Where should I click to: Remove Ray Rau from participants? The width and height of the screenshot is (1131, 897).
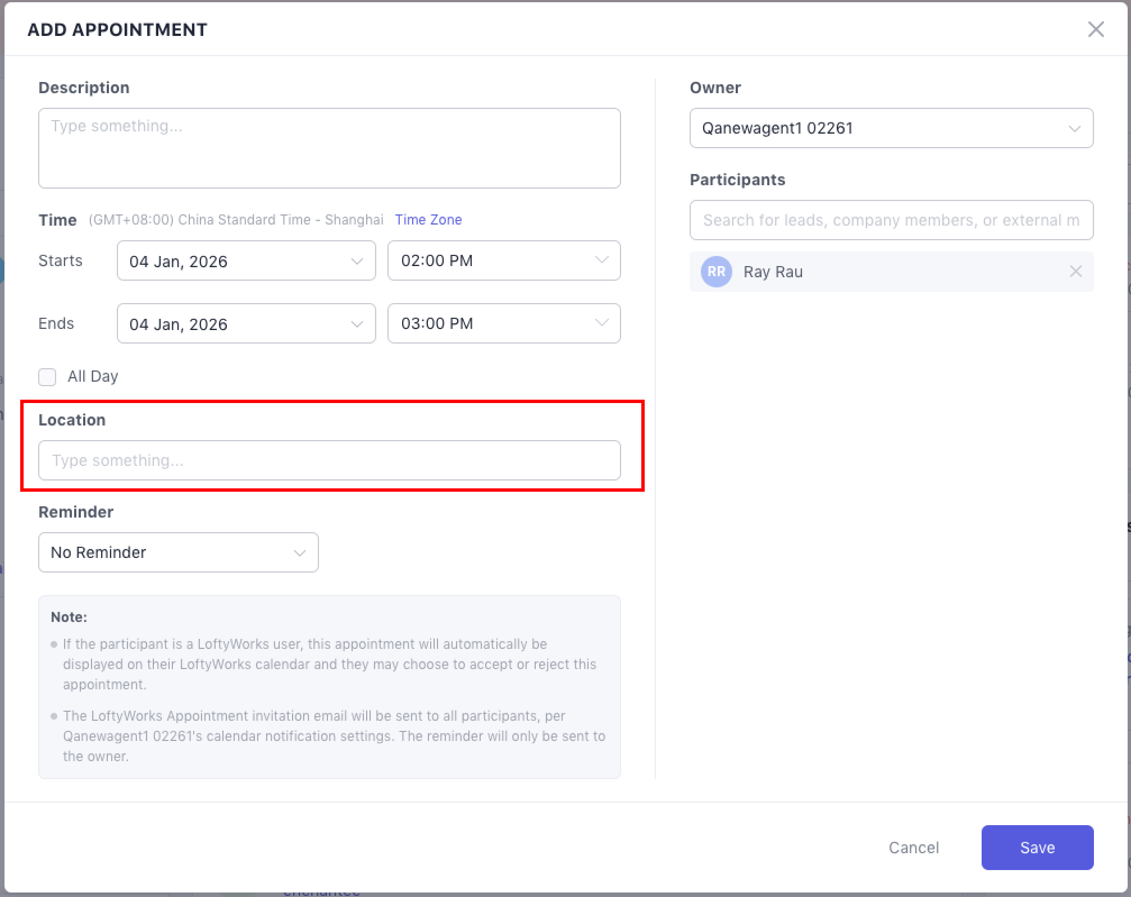pyautogui.click(x=1075, y=272)
